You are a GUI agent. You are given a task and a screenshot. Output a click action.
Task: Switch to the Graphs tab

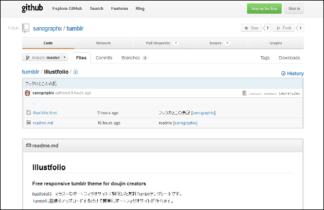[x=275, y=43]
